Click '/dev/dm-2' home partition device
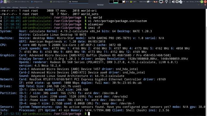The image size is (207, 116). (x=116, y=100)
